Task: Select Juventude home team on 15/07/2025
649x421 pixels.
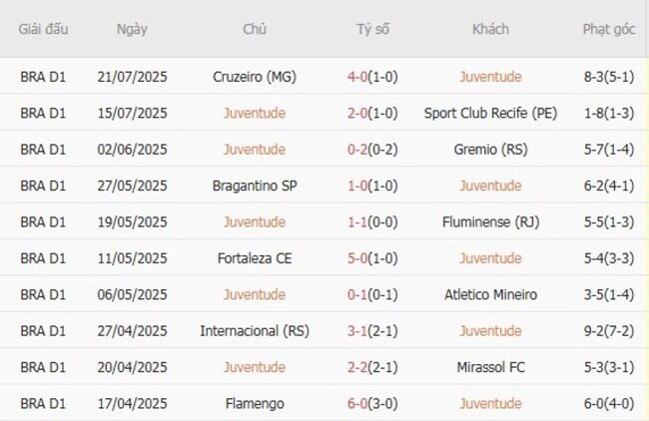Action: pos(255,113)
